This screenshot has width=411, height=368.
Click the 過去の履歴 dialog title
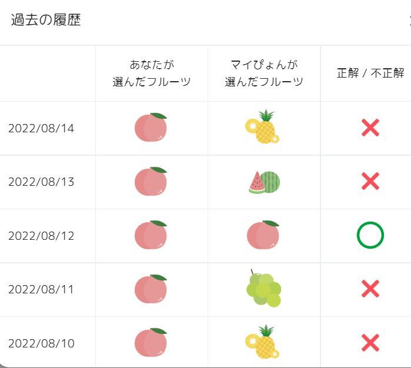[x=46, y=20]
